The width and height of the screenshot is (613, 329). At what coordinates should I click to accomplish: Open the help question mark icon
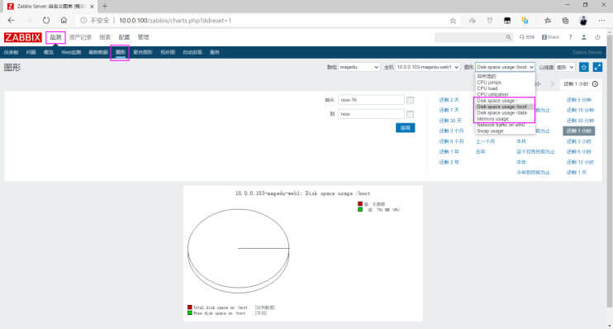(x=570, y=37)
